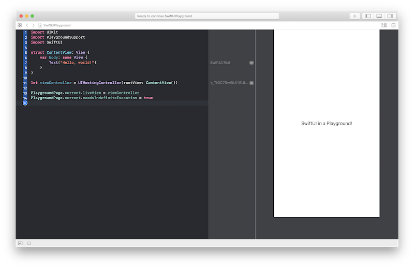The width and height of the screenshot is (414, 268).
Task: Click 'body' in the var declaration
Action: click(53, 57)
